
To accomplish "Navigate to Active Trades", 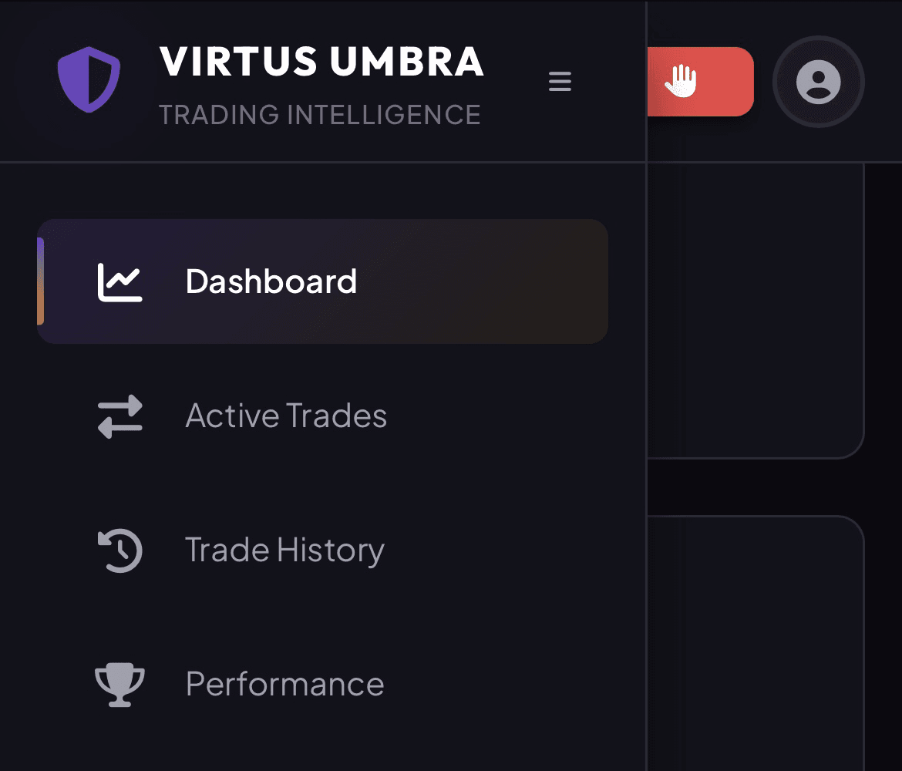I will pos(286,416).
